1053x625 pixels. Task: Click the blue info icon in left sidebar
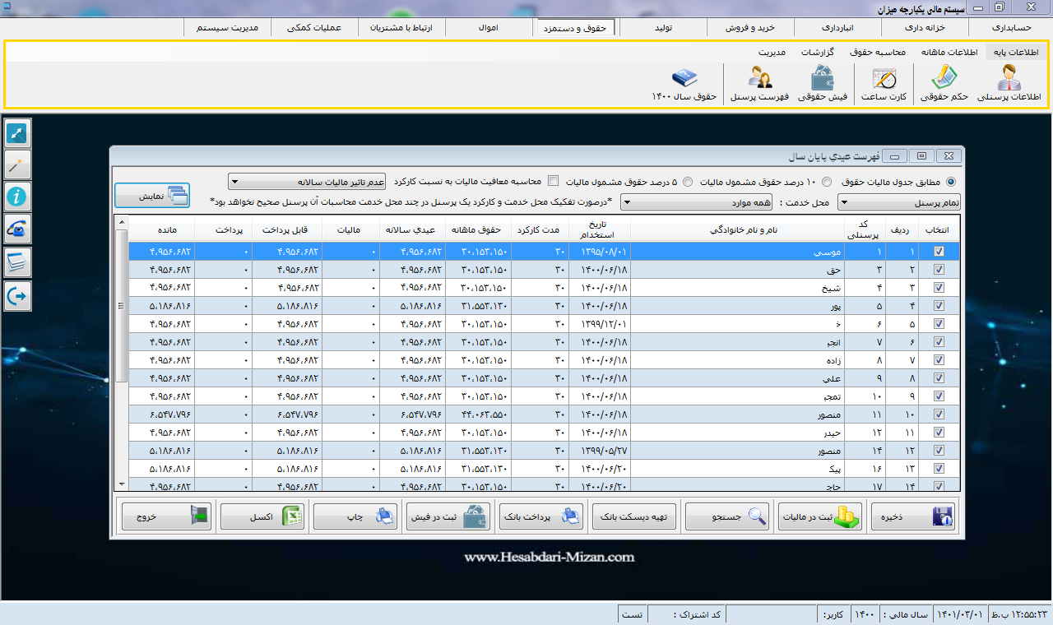[x=17, y=196]
